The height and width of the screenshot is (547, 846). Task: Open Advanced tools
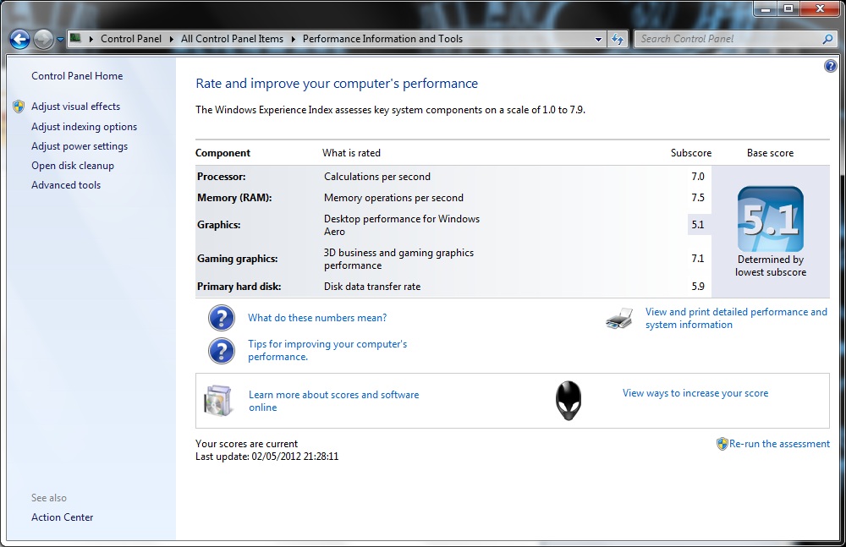pyautogui.click(x=66, y=185)
